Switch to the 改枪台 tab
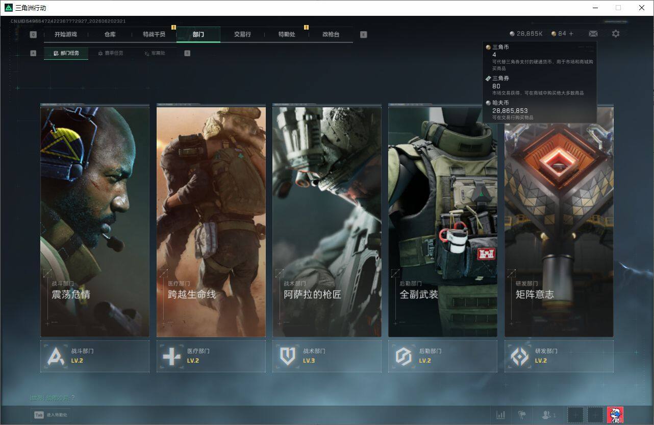This screenshot has height=425, width=654. point(331,34)
